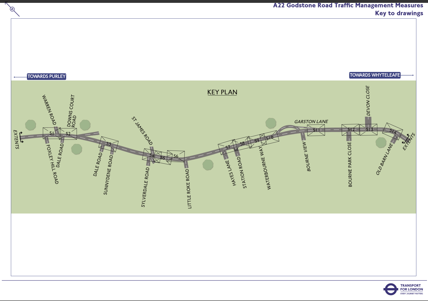
Task: Click the Towards Whyteleafe label
Action: [375, 75]
